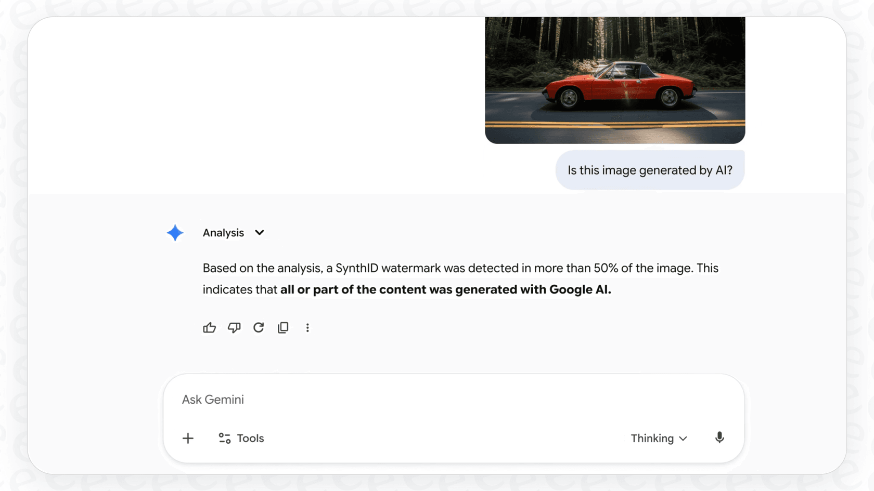Click the thumbs down icon on the response
Image resolution: width=874 pixels, height=491 pixels.
[x=234, y=327]
